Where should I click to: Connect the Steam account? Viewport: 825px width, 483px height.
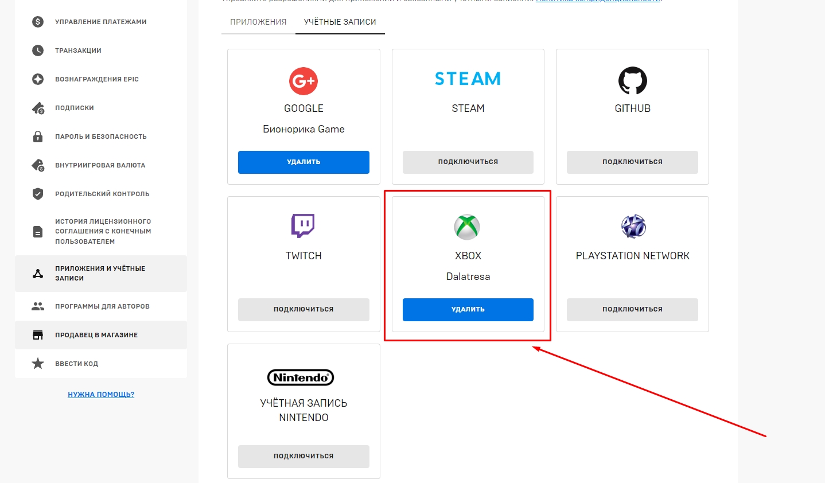[468, 162]
